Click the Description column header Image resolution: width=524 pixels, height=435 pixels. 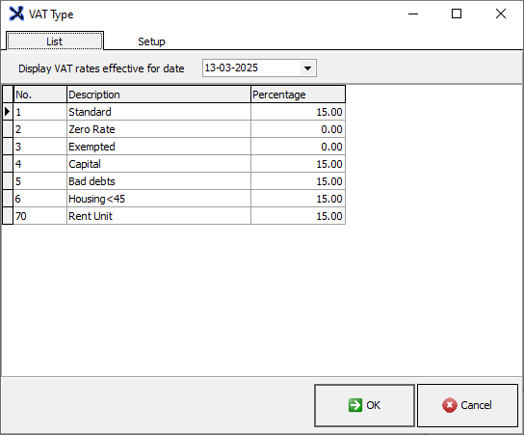click(159, 95)
